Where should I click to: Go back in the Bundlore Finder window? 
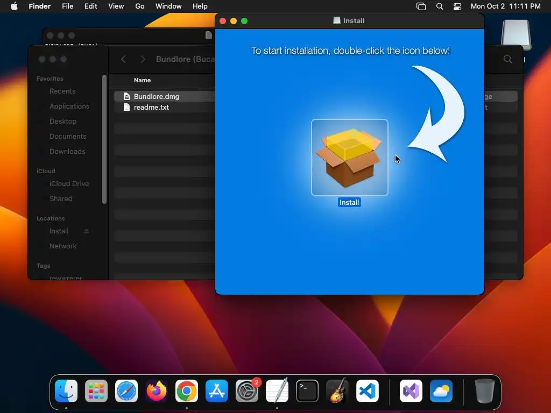(x=123, y=59)
